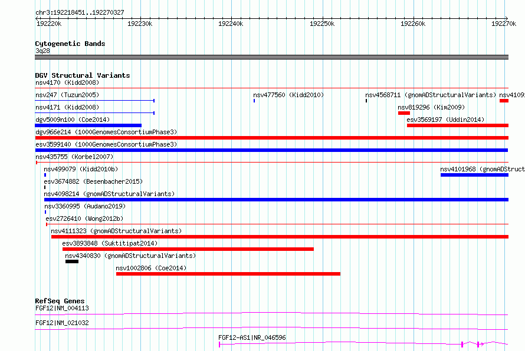Click the esv3893848 (Suktitipat2014) label

pos(110,243)
